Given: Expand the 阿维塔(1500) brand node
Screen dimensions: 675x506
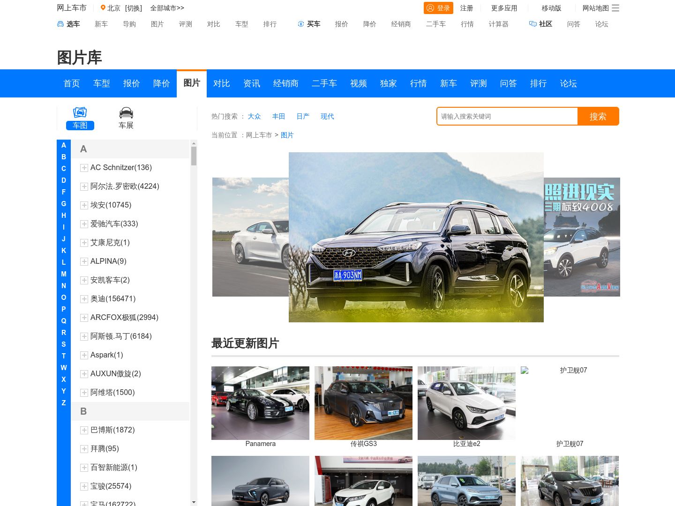Looking at the screenshot, I should (x=84, y=393).
